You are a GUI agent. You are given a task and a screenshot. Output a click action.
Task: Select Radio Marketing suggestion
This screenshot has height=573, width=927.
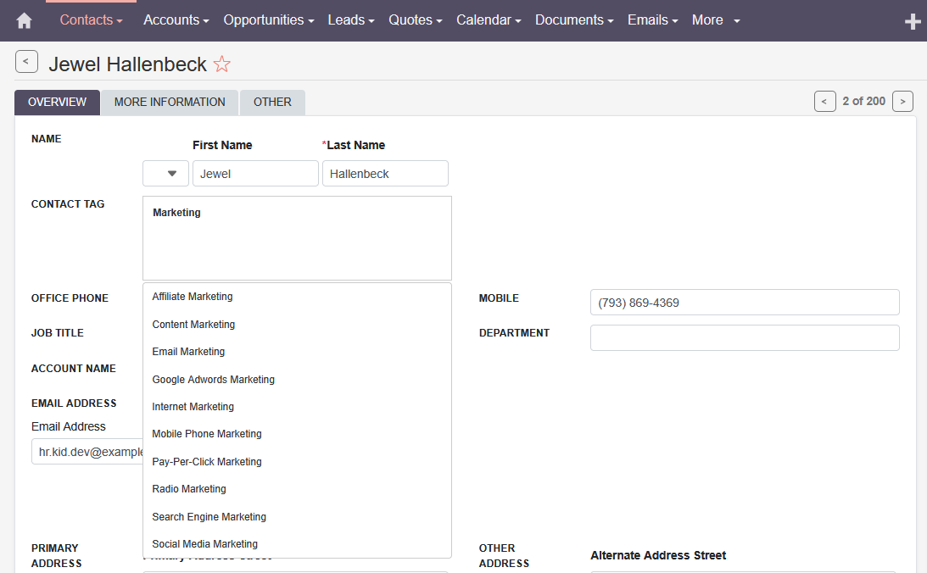pyautogui.click(x=298, y=488)
